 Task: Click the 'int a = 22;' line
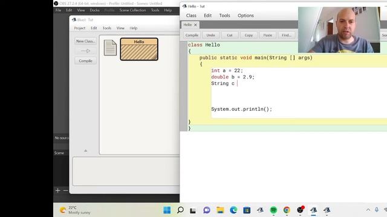pos(227,71)
